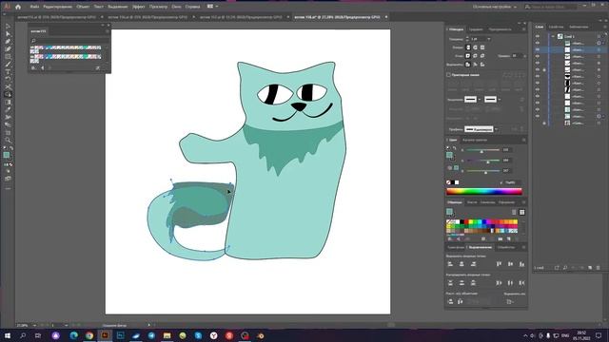This screenshot has width=609, height=342.
Task: Hide the highlighted selected sublayer via its eye
Action: pos(538,49)
